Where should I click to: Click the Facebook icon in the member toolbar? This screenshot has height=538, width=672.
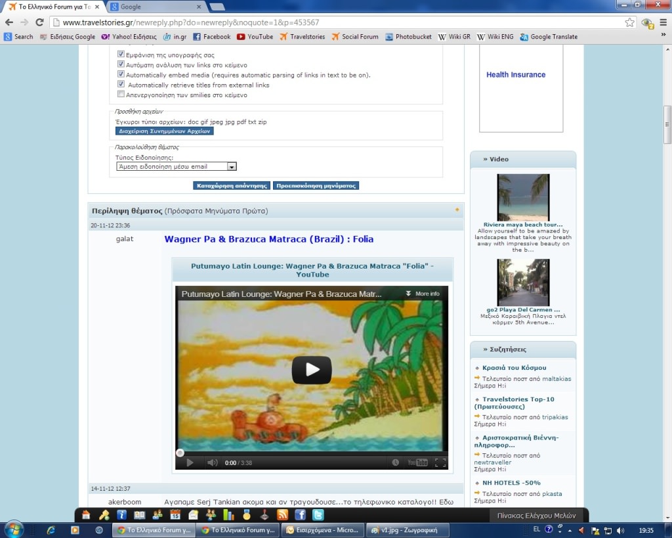point(300,515)
